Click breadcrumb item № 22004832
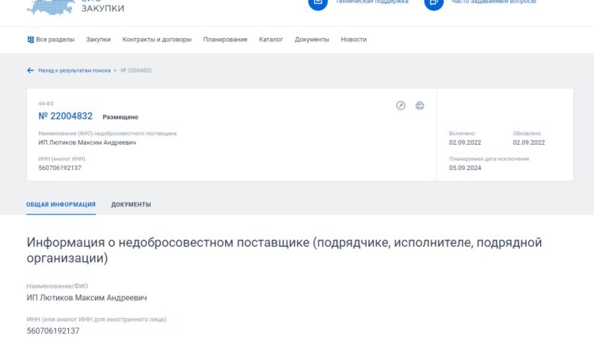This screenshot has width=594, height=340. [136, 70]
